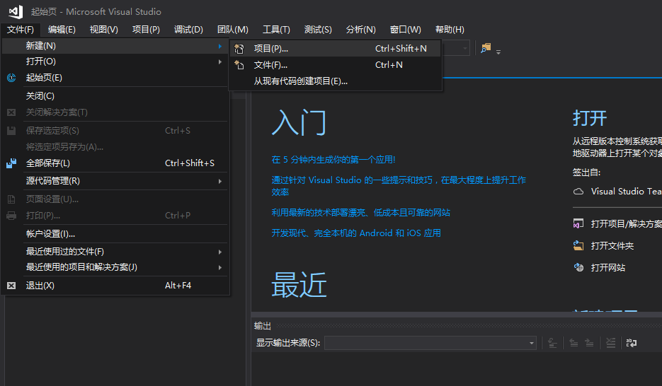Select 项目(P)... Ctrl+Shift+N entry
Screen dimensions: 662x386
click(336, 49)
